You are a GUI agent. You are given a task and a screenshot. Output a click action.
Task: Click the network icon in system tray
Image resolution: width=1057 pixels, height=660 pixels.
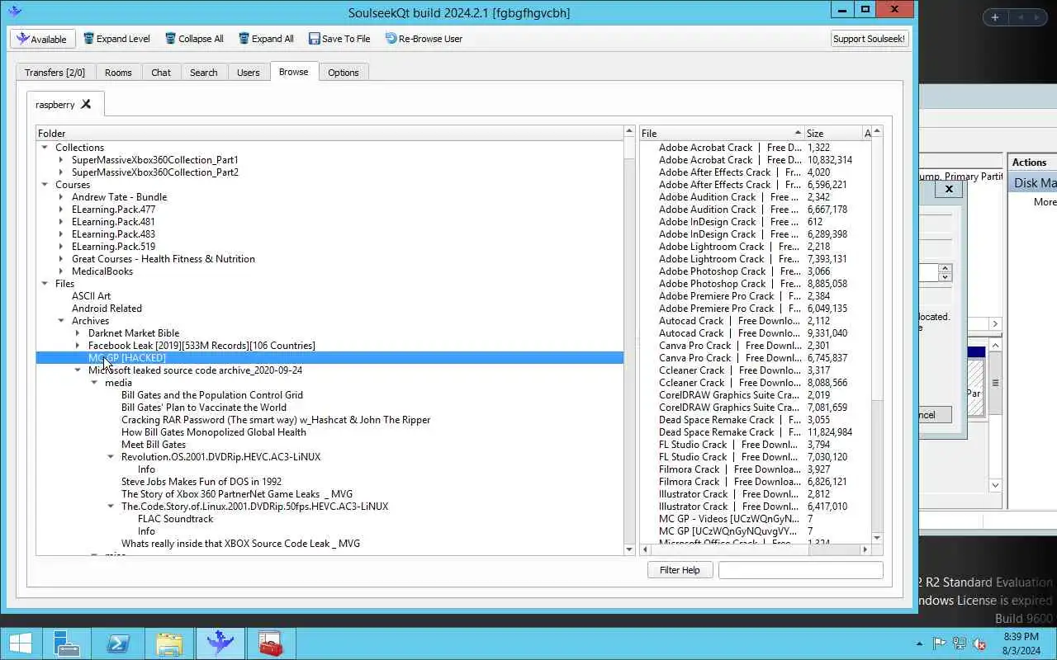point(960,643)
